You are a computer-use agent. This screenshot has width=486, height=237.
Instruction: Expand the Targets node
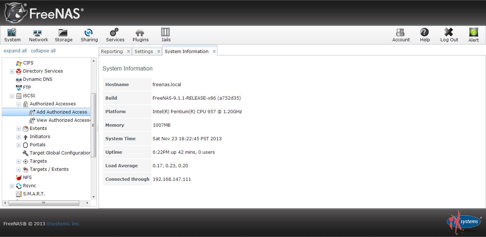[x=19, y=161]
